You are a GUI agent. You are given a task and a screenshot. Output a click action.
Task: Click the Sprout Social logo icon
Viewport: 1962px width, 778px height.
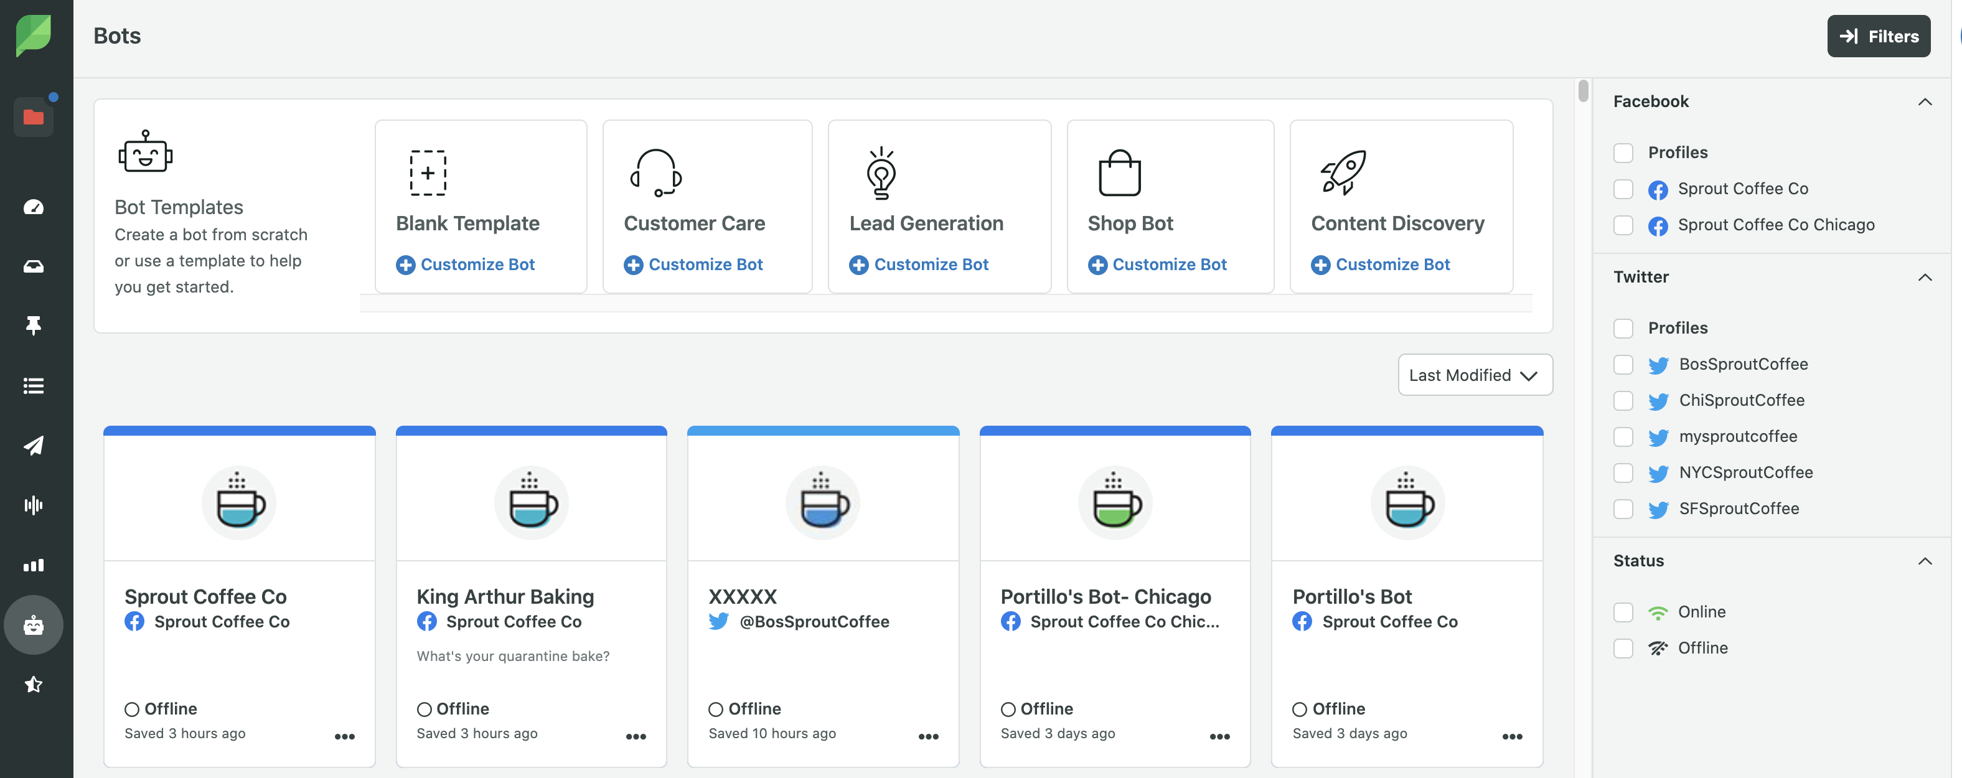pos(34,35)
